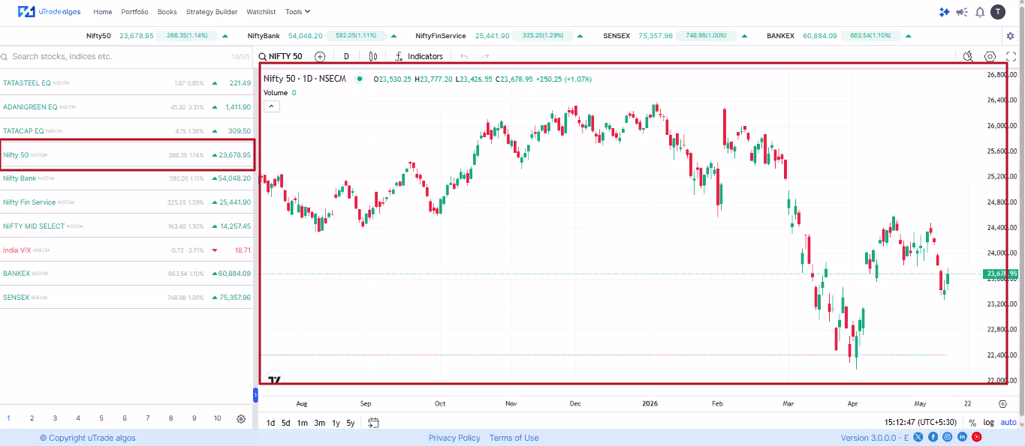Switch to watchlist page 10
This screenshot has width=1025, height=446.
pos(218,418)
